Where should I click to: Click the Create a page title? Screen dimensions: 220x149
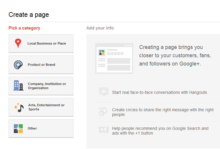pyautogui.click(x=29, y=15)
